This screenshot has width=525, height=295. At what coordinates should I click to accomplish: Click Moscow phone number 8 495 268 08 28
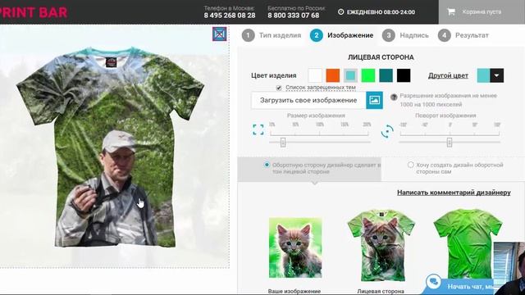pyautogui.click(x=230, y=16)
